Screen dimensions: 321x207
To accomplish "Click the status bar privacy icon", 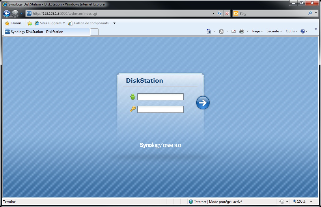I will point(282,202).
